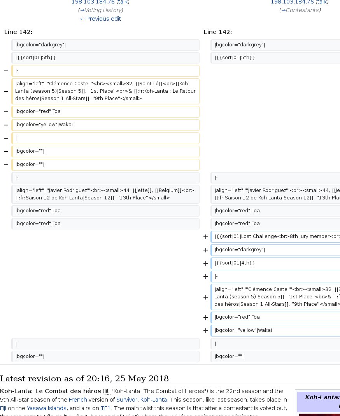The height and width of the screenshot is (416, 340).
Task: Click the added |bgcolor="red"|Toa line
Action: click(275, 317)
